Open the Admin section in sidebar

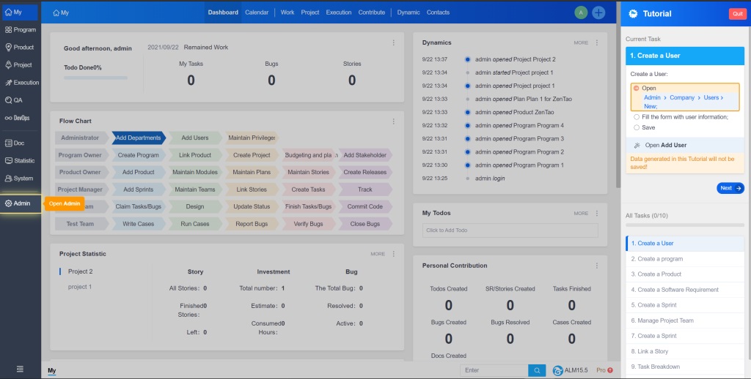tap(21, 203)
